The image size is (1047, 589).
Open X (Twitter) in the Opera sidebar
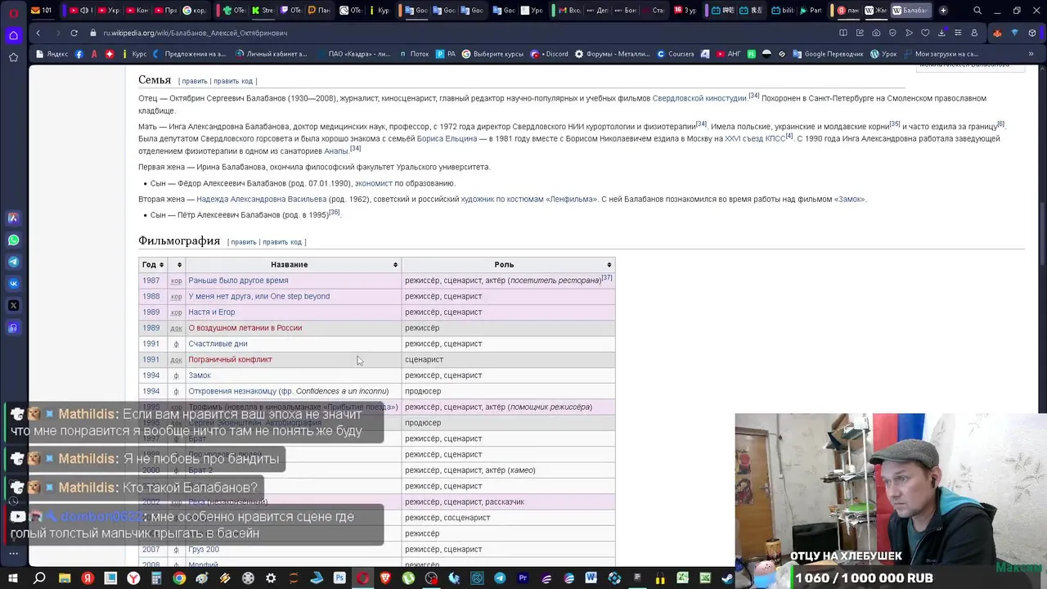pos(13,305)
